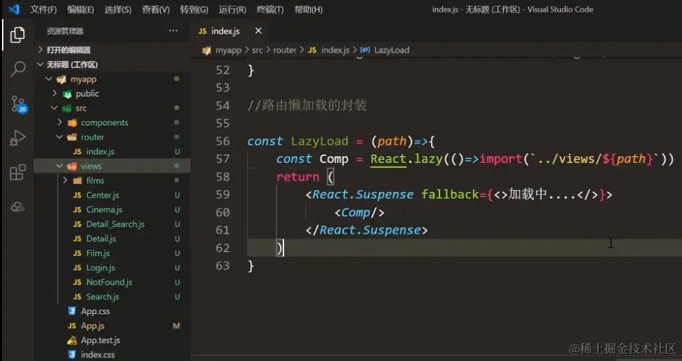This screenshot has height=361, width=682.
Task: Click LazyLoad symbol in the breadcrumb
Action: coord(391,50)
